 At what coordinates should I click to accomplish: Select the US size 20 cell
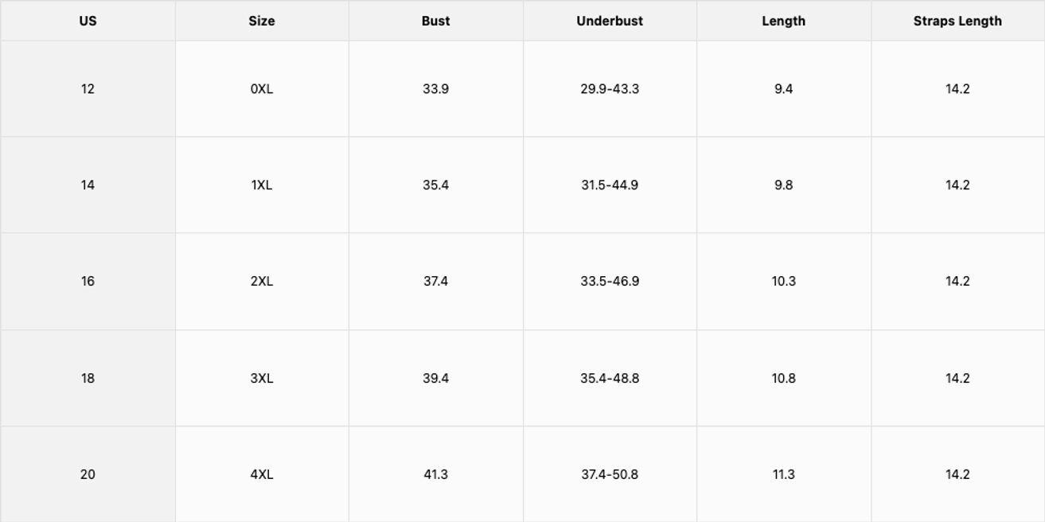pos(88,475)
